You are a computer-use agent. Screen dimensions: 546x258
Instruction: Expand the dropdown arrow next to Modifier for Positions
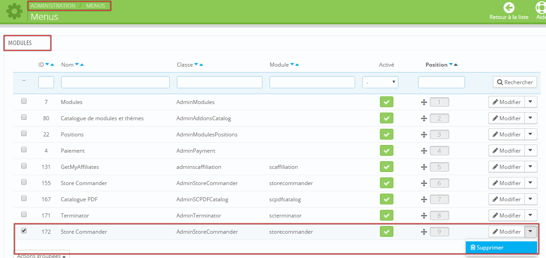[531, 134]
